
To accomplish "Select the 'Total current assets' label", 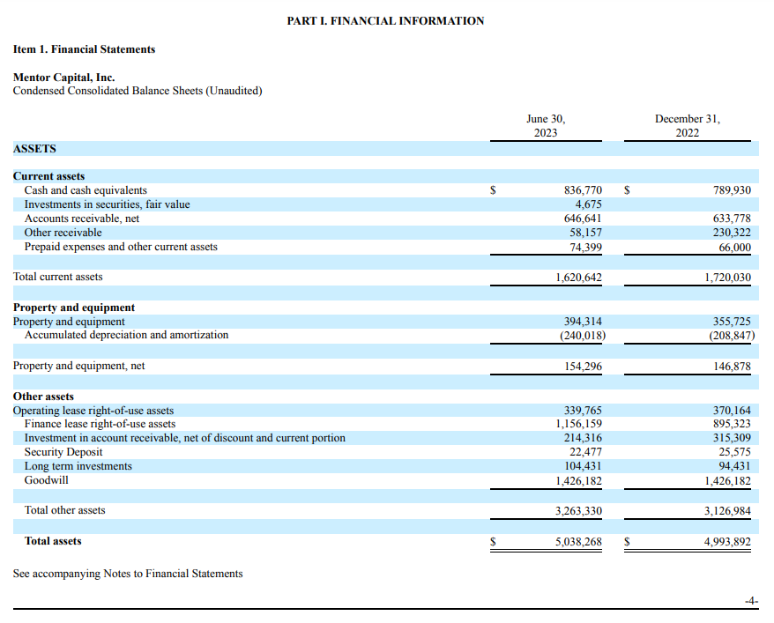I will (x=58, y=277).
